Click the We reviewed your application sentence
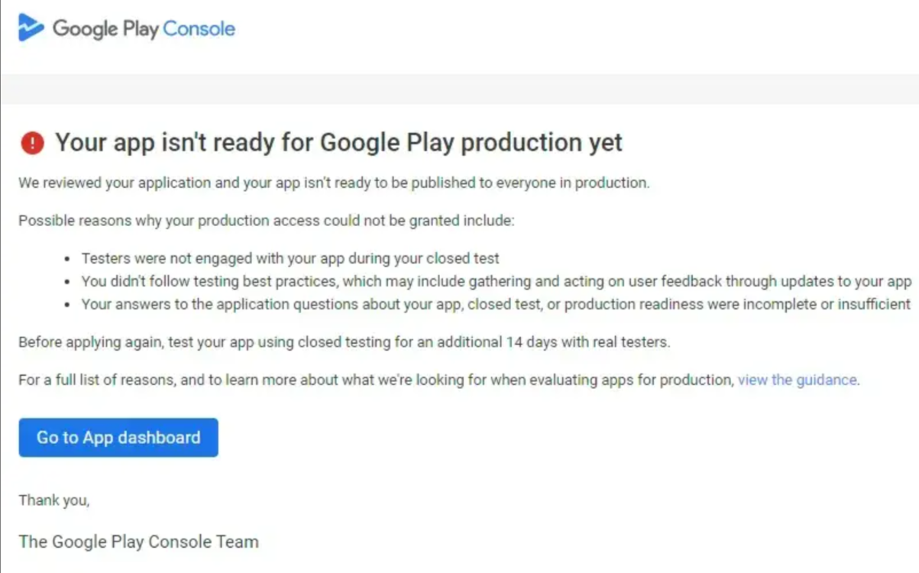The height and width of the screenshot is (573, 919). pyautogui.click(x=334, y=183)
